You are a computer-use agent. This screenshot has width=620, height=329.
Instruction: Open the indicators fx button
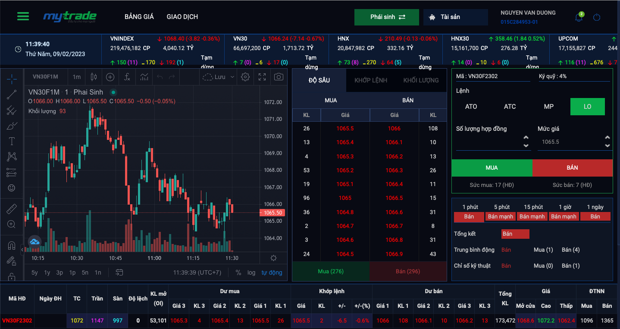coord(127,77)
